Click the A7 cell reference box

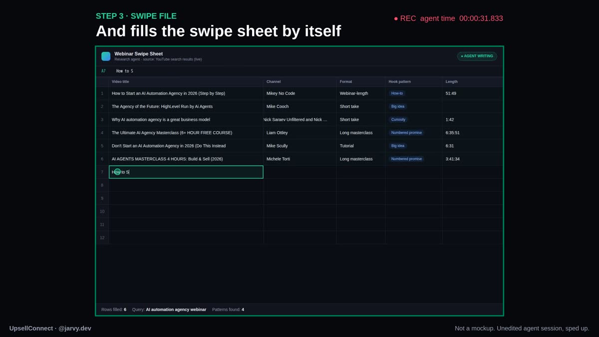103,71
